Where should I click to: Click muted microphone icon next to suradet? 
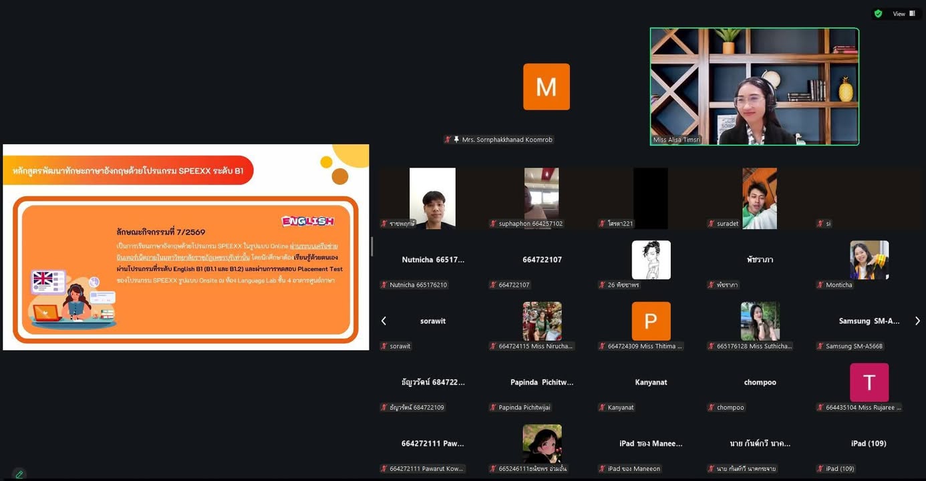pos(712,224)
